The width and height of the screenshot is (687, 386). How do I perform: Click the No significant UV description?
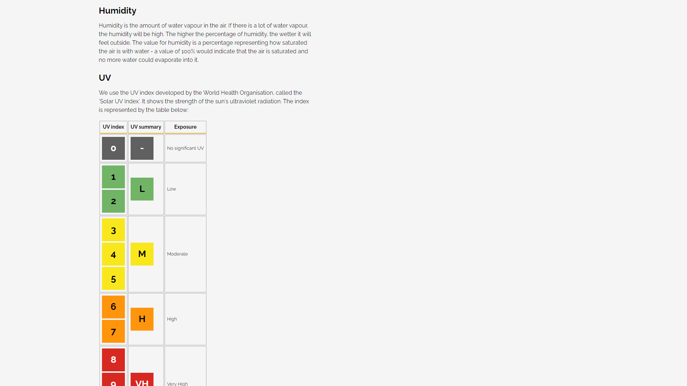[x=185, y=148]
